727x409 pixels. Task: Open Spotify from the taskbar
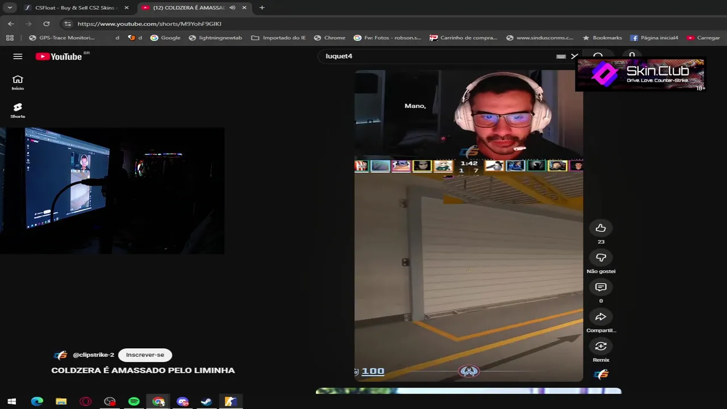click(x=134, y=402)
